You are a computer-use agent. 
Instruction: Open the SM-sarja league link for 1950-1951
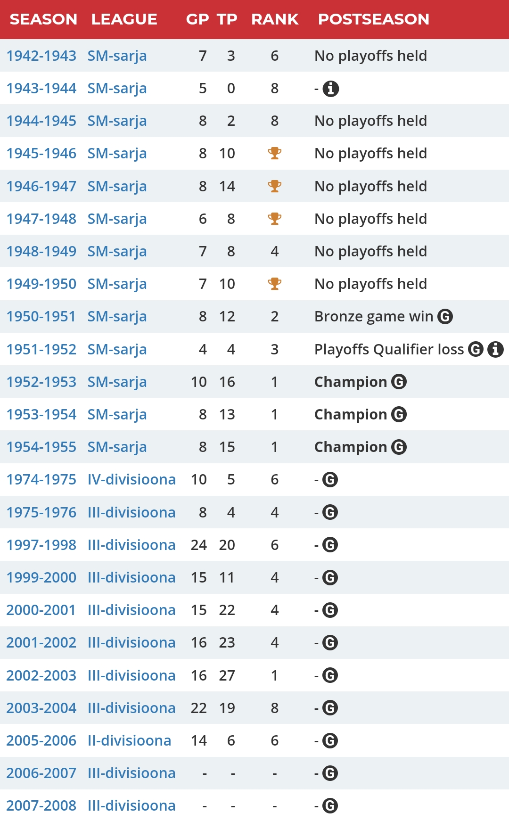(117, 316)
